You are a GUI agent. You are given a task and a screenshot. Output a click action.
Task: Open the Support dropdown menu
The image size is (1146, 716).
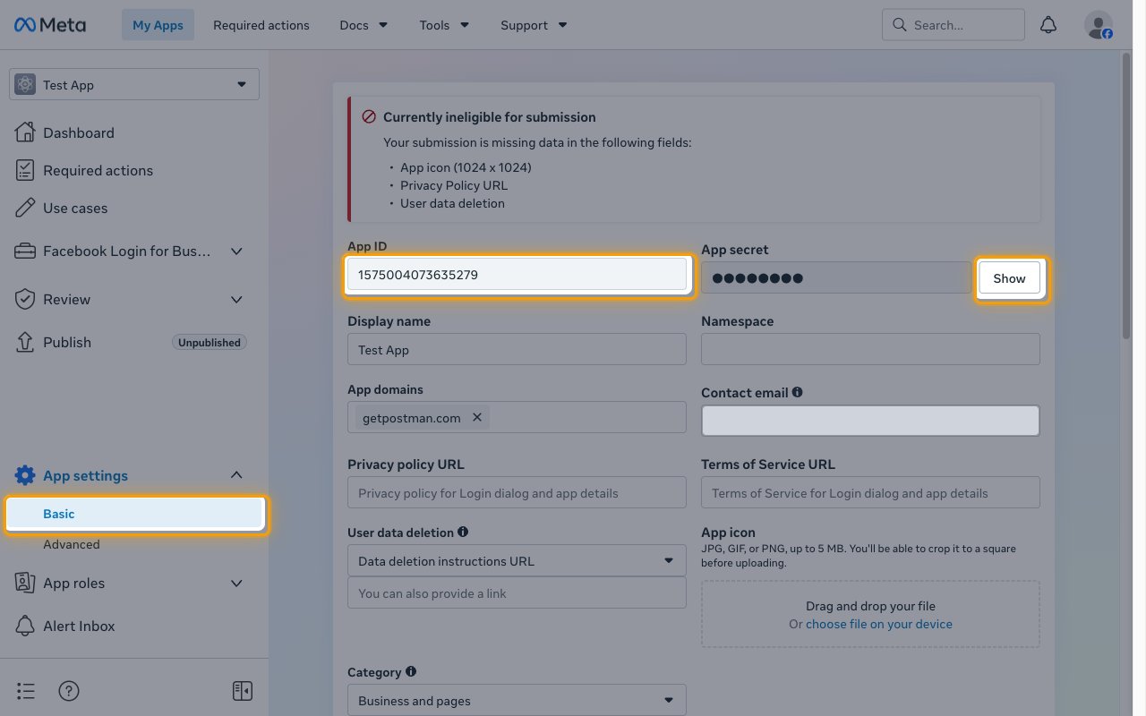point(534,25)
